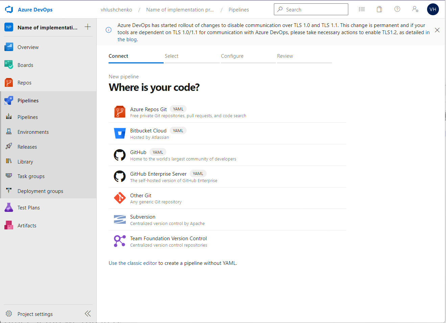Open the classic editor link
This screenshot has height=323, width=446.
click(132, 263)
